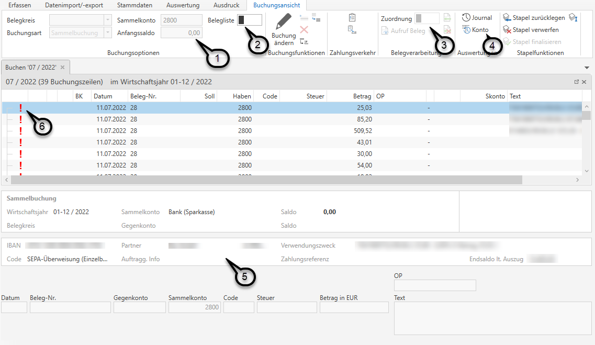
Task: Open the Journal report
Action: (477, 18)
